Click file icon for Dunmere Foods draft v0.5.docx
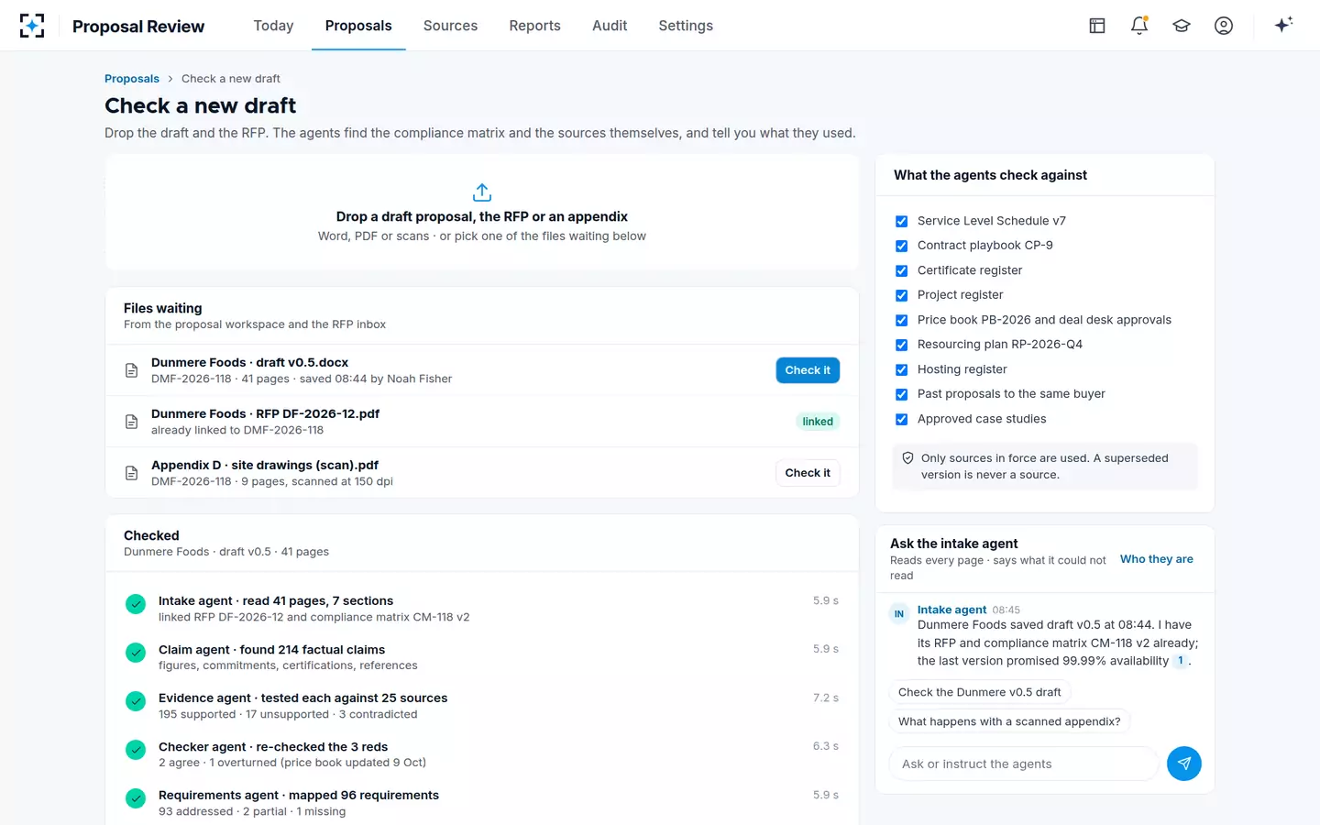The height and width of the screenshot is (825, 1320). click(x=131, y=370)
